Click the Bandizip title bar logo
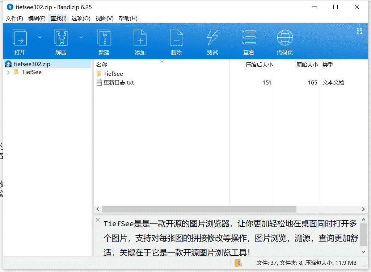The height and width of the screenshot is (272, 371). (x=10, y=7)
